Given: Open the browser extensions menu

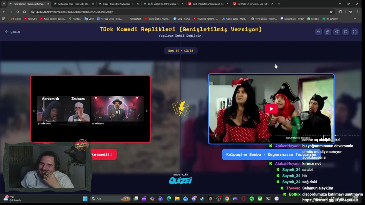Looking at the screenshot, I should 340,12.
